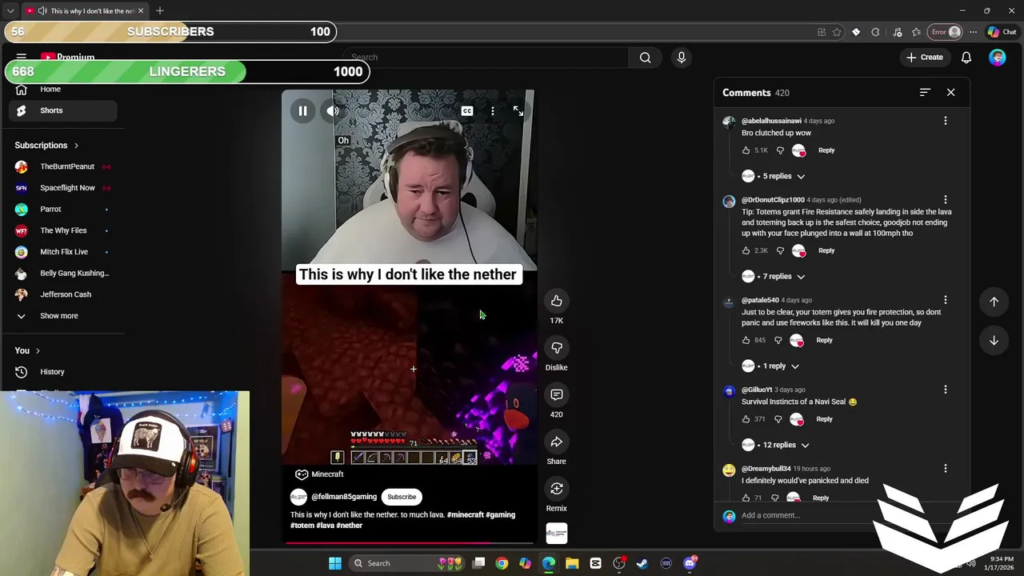Screen dimensions: 1024x576
Task: Open the Remix option
Action: 556,489
